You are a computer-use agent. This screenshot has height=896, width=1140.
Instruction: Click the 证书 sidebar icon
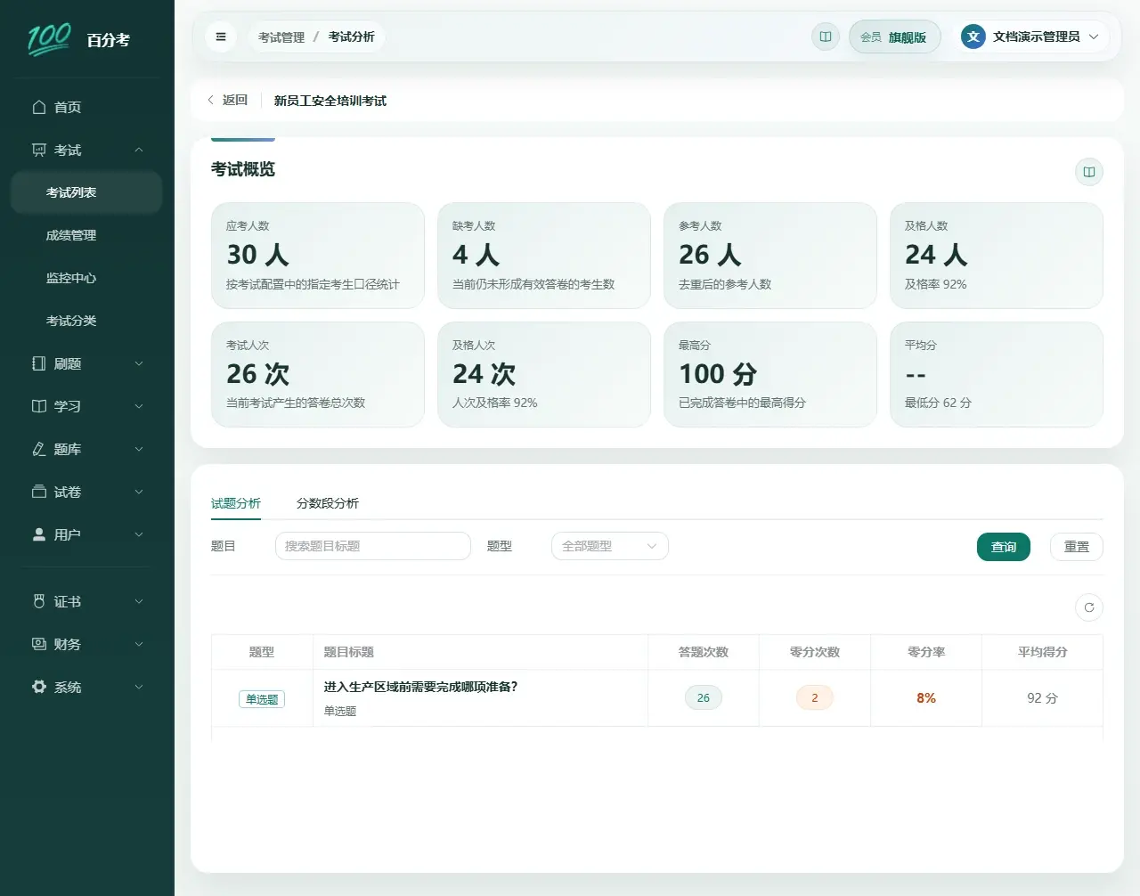click(x=39, y=601)
